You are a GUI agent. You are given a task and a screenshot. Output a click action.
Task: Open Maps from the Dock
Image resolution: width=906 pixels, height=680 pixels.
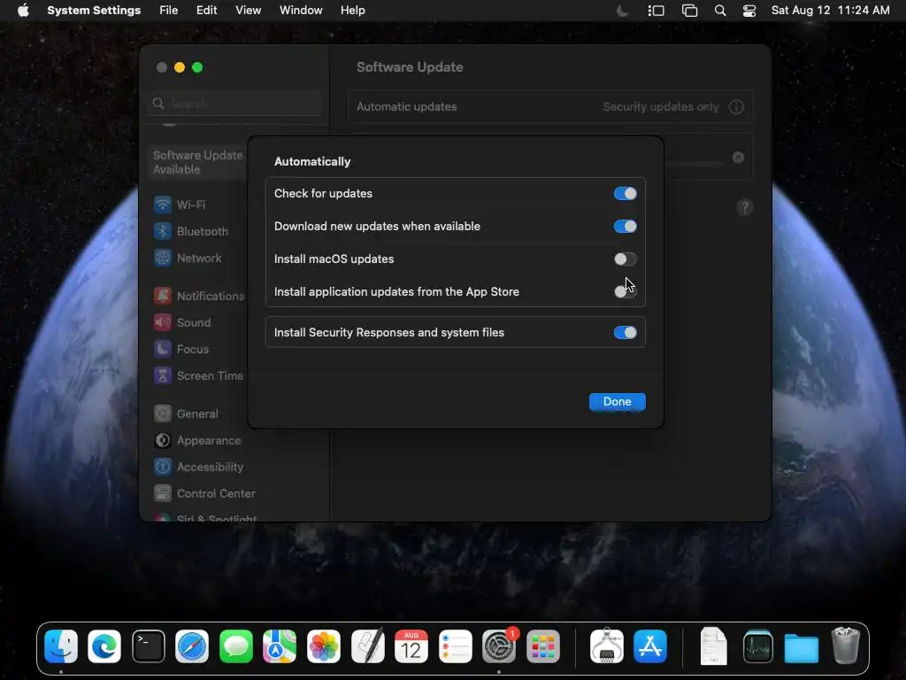point(280,645)
